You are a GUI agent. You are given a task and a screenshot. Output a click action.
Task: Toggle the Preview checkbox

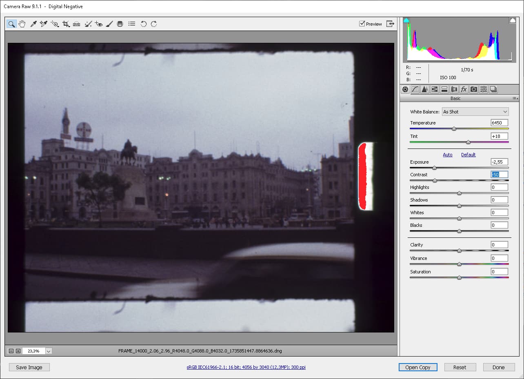click(362, 24)
